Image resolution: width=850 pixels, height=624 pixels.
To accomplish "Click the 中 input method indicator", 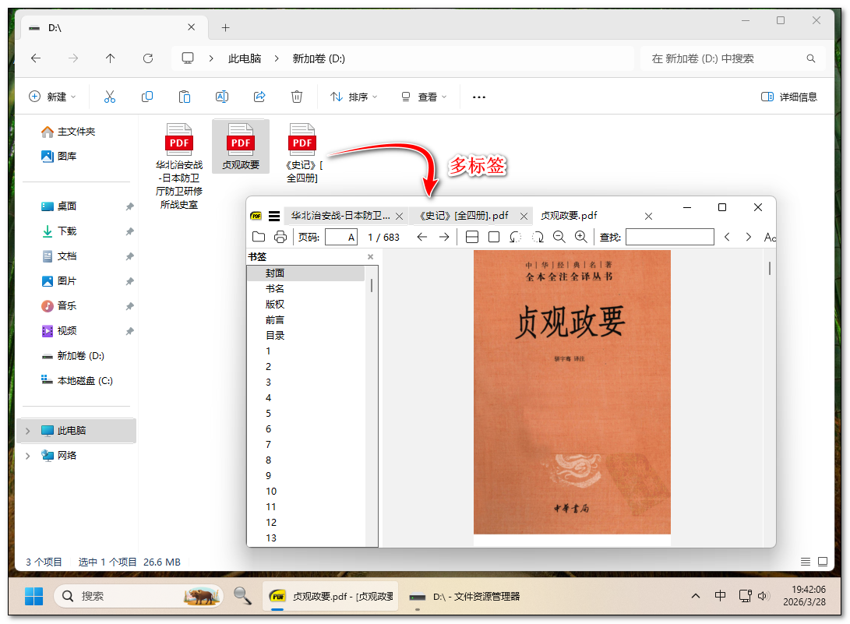I will coord(720,596).
